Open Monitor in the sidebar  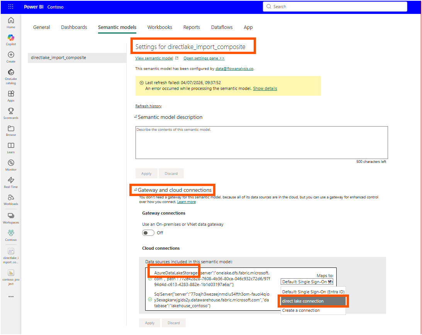(x=11, y=165)
